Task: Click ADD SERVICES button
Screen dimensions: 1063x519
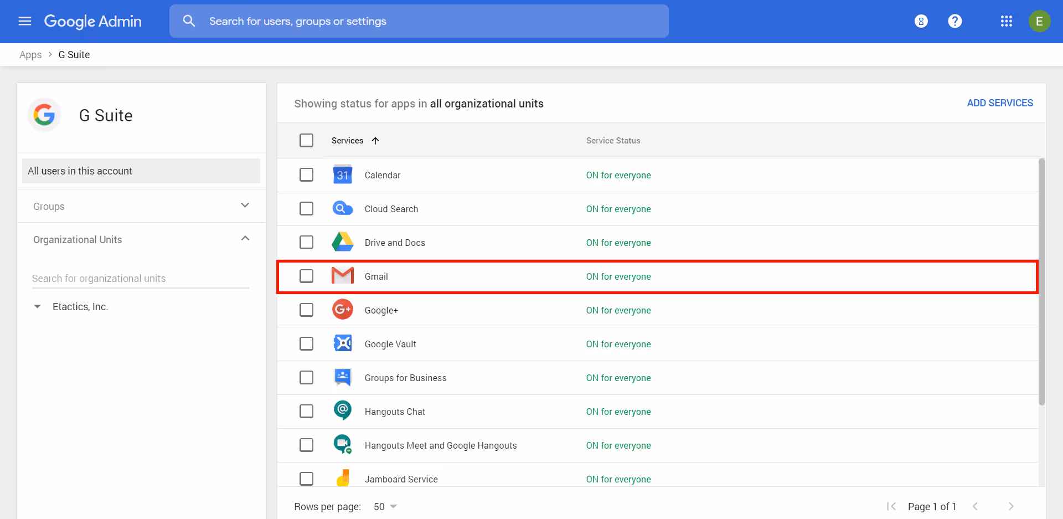Action: (1000, 103)
